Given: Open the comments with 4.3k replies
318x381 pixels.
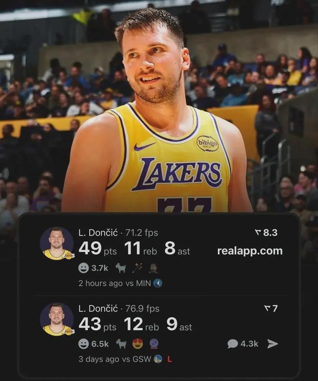Looking at the screenshot, I should pyautogui.click(x=243, y=343).
